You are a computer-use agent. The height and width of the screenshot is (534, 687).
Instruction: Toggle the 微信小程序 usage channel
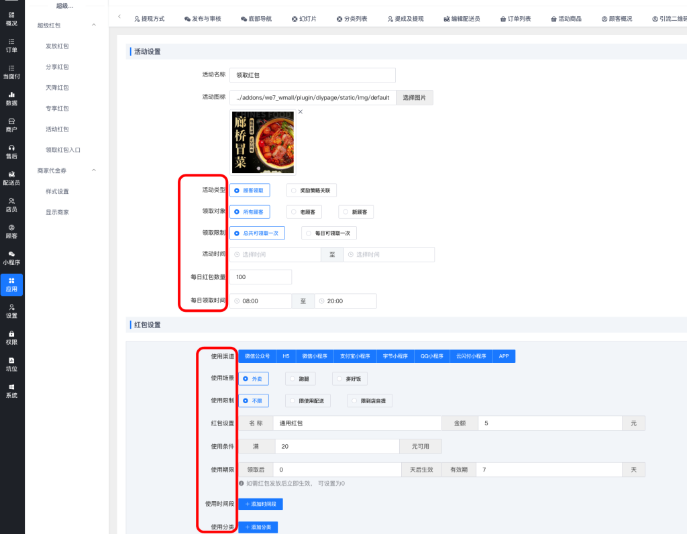coord(317,356)
